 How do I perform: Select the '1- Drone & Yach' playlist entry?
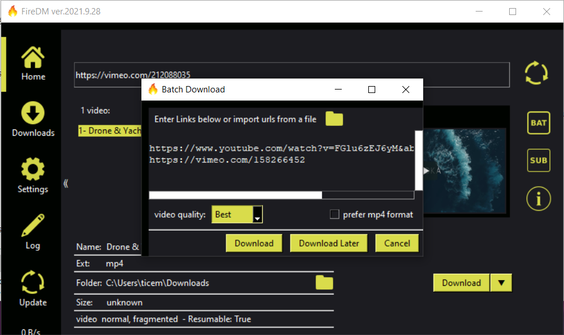(110, 131)
